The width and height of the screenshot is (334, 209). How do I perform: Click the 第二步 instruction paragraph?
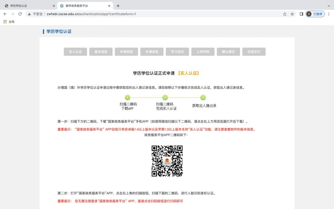pos(137,193)
